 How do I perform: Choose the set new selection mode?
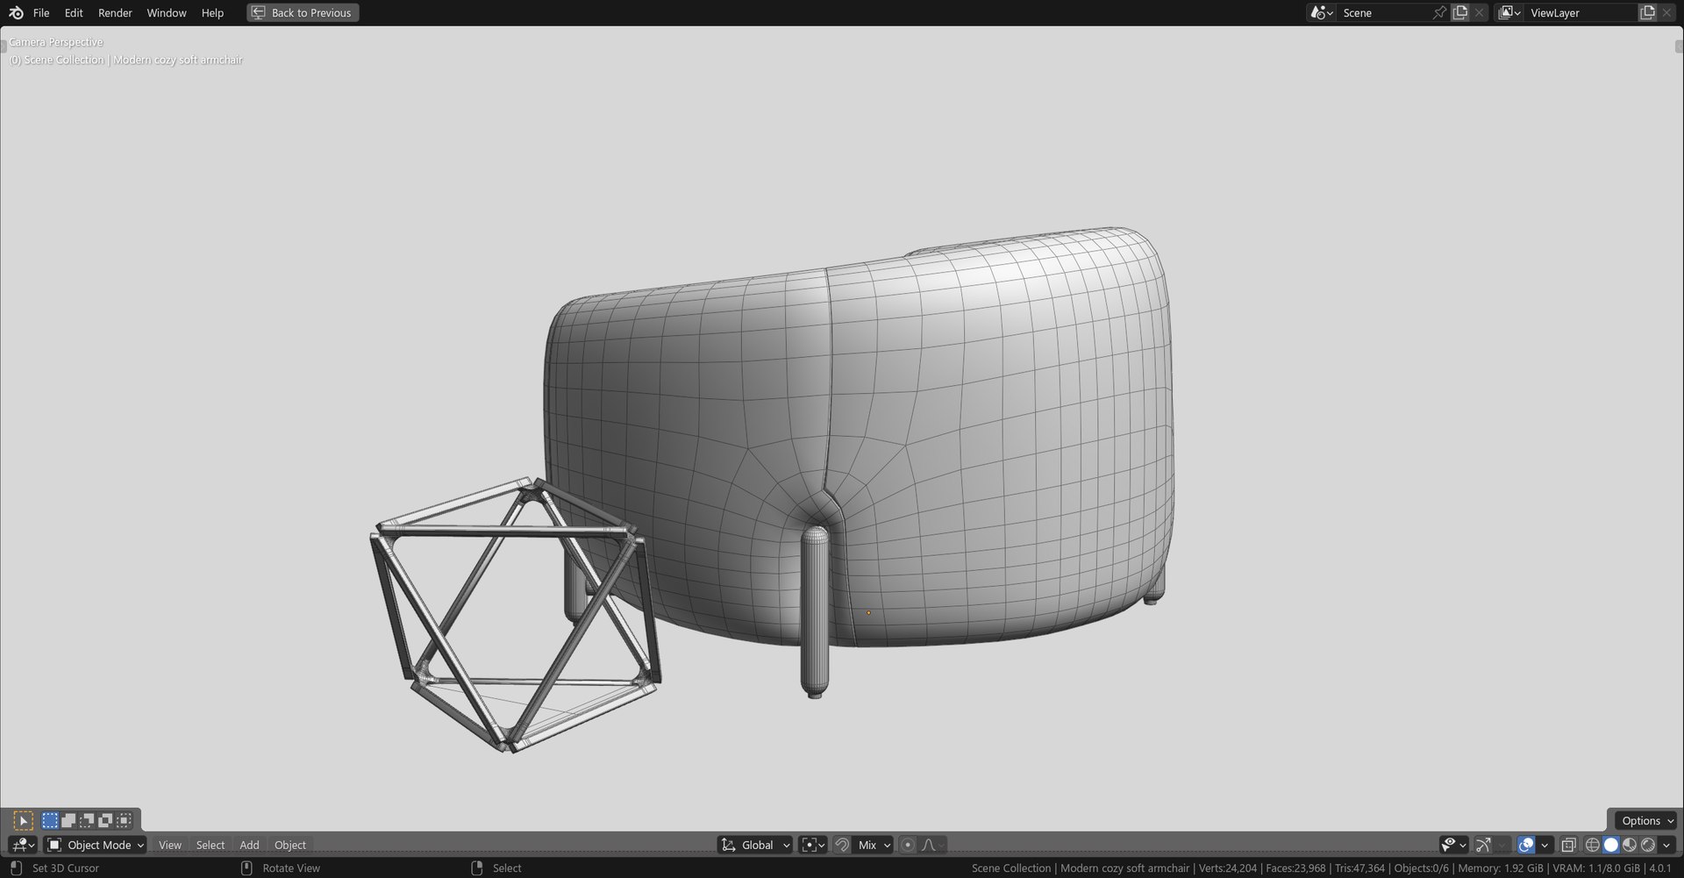pos(50,820)
